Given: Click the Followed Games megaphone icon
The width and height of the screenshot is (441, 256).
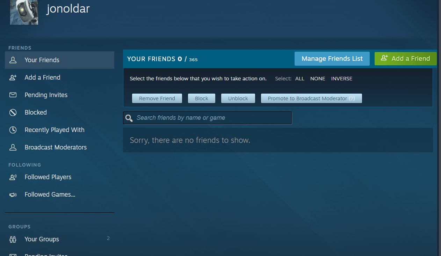Looking at the screenshot, I should coord(13,195).
